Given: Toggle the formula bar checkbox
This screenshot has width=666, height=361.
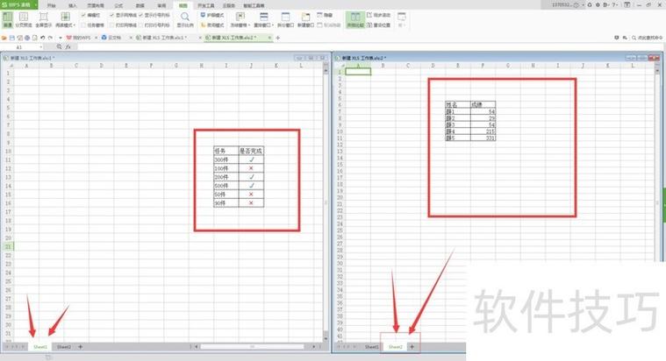Looking at the screenshot, I should pyautogui.click(x=83, y=15).
